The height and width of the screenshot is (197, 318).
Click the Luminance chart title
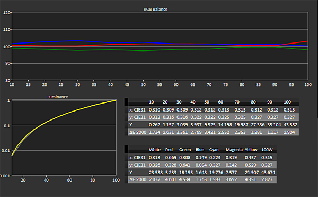tap(58, 97)
